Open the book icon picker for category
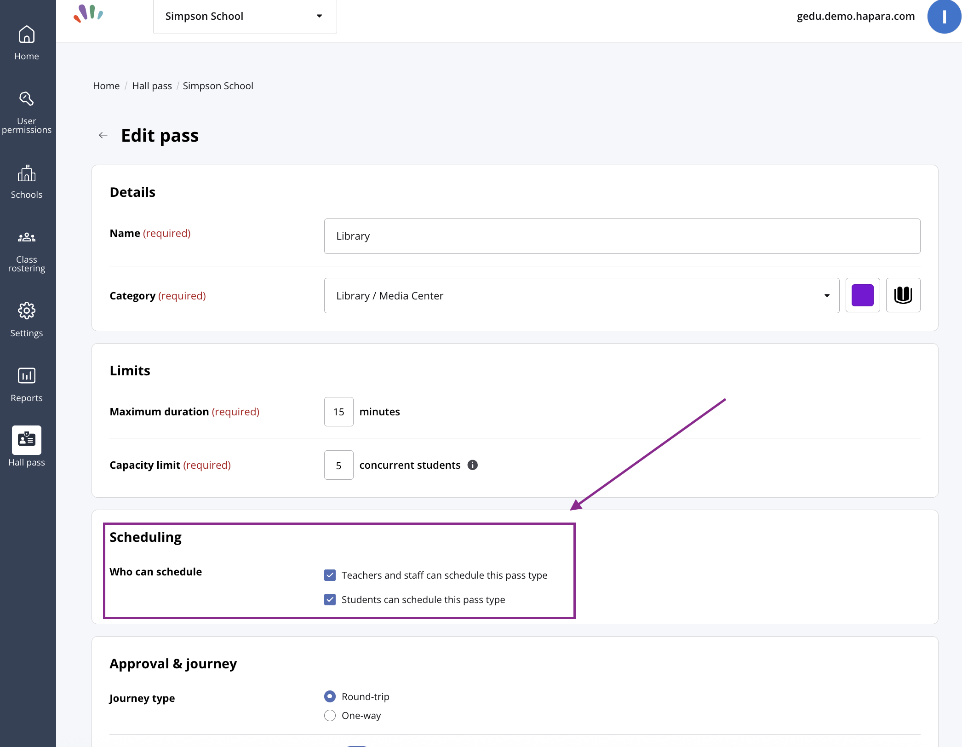Viewport: 962px width, 747px height. pyautogui.click(x=903, y=295)
